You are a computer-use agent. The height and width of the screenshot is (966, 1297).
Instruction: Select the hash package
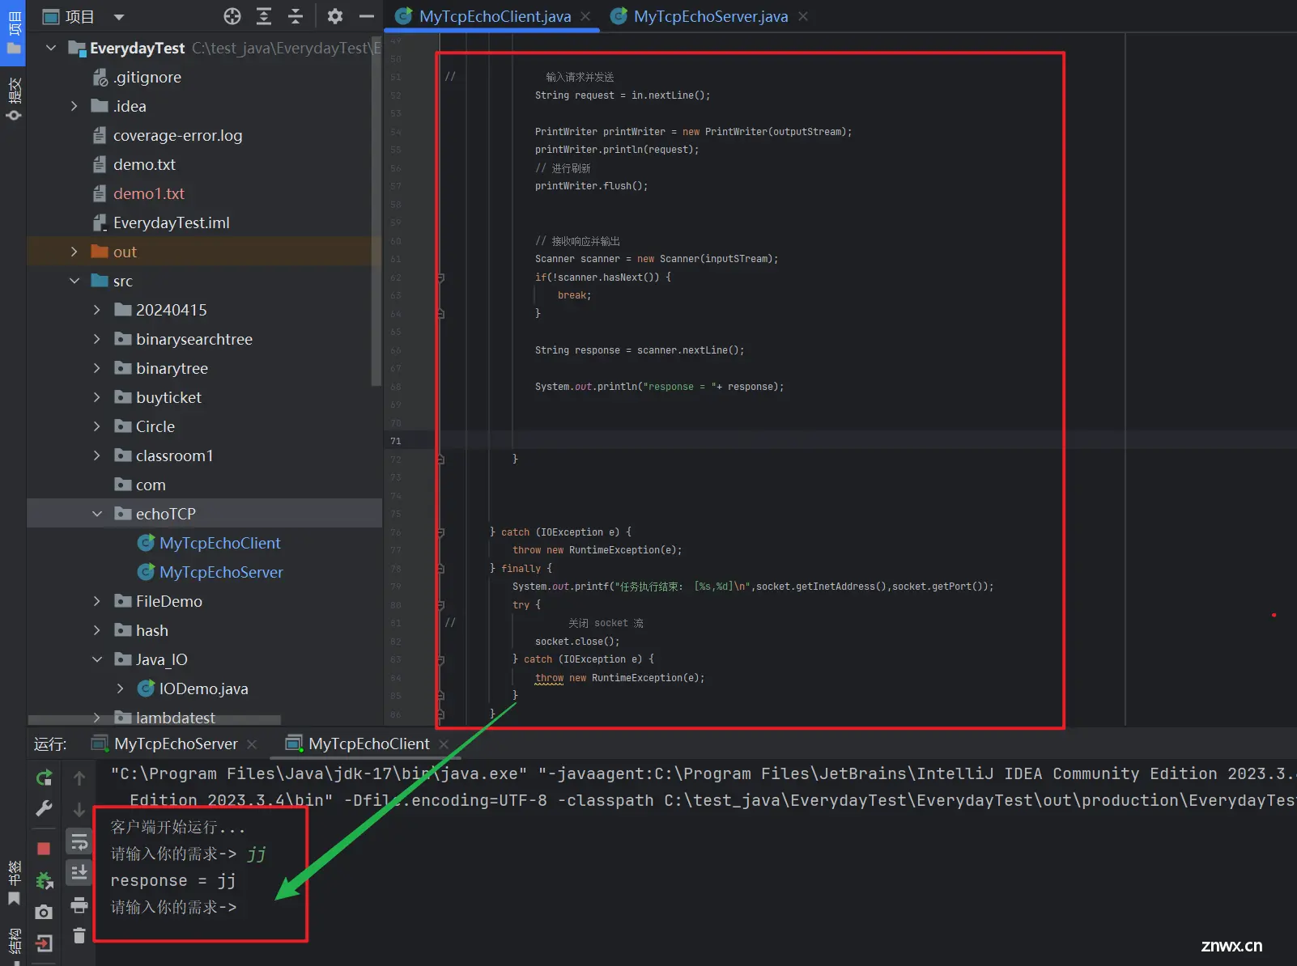pyautogui.click(x=152, y=630)
